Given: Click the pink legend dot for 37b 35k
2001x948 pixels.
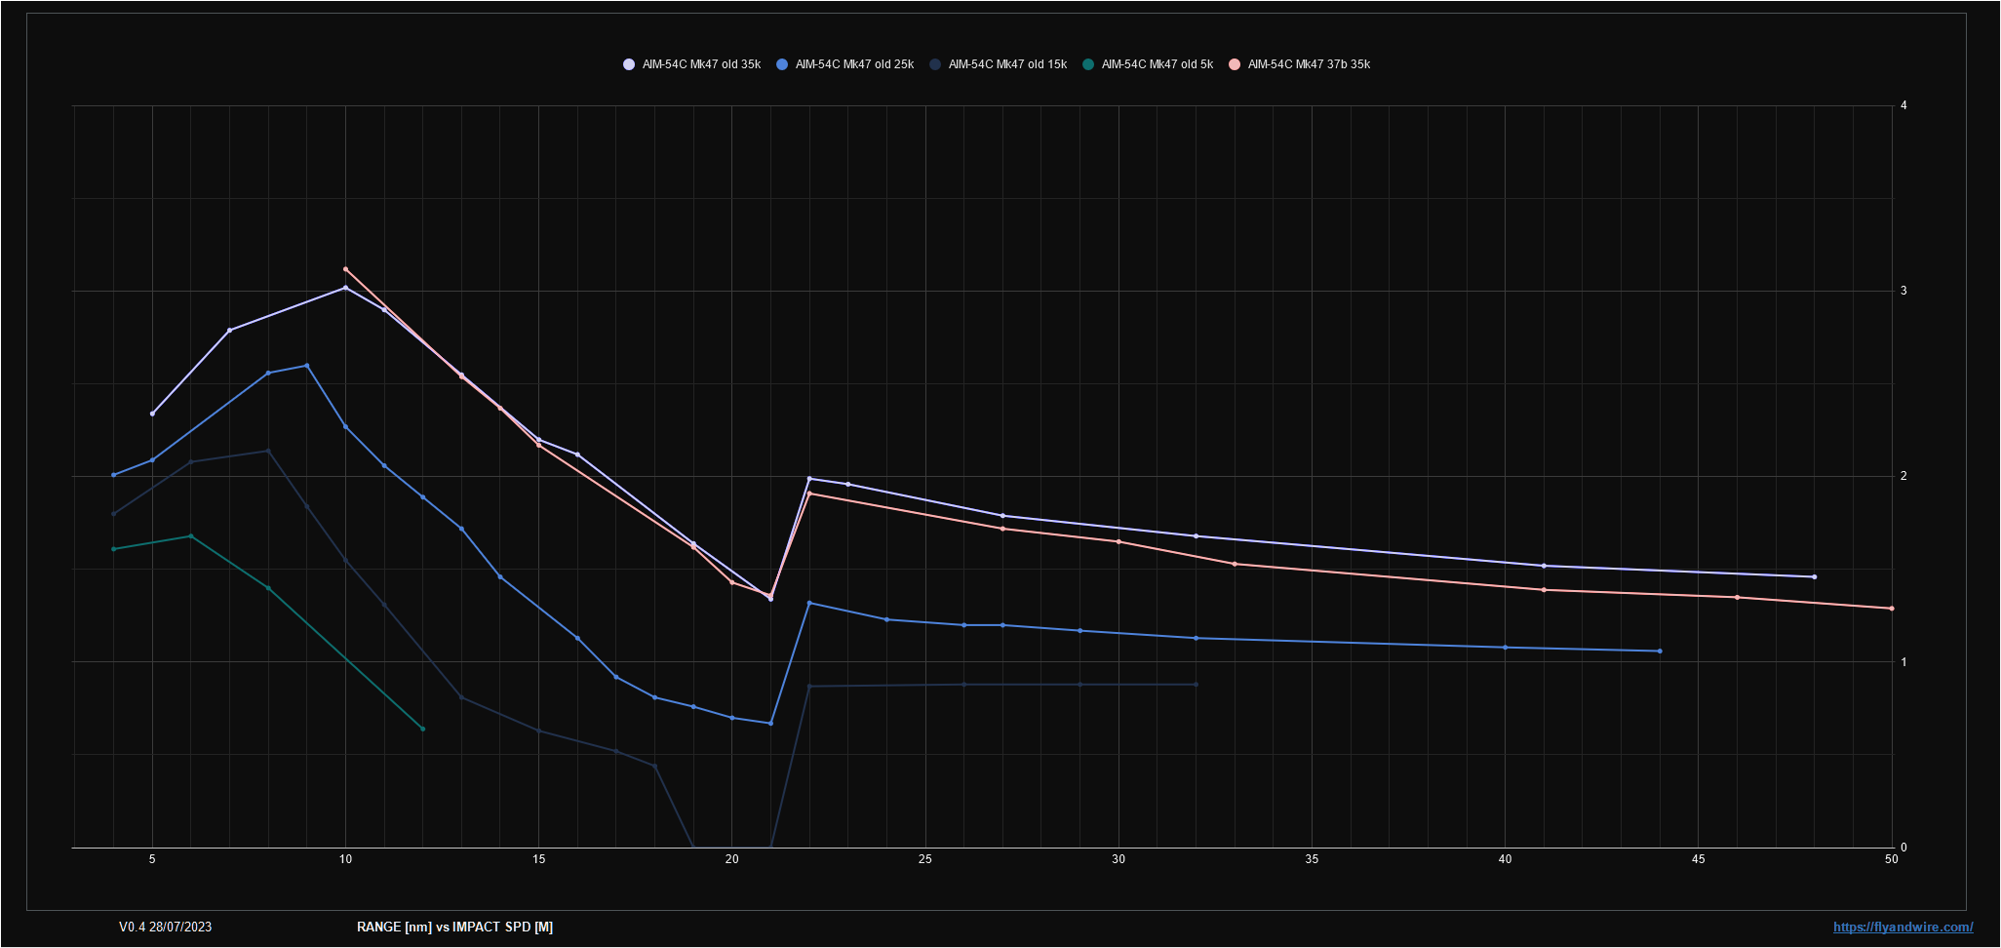Looking at the screenshot, I should coord(1235,64).
